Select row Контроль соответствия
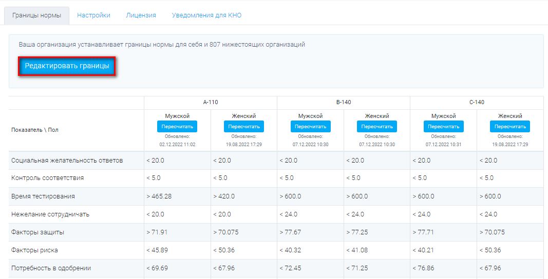 (276, 178)
